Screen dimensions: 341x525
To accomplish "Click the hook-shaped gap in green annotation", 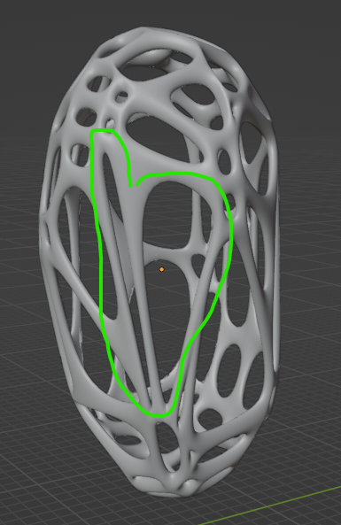I will 134,185.
